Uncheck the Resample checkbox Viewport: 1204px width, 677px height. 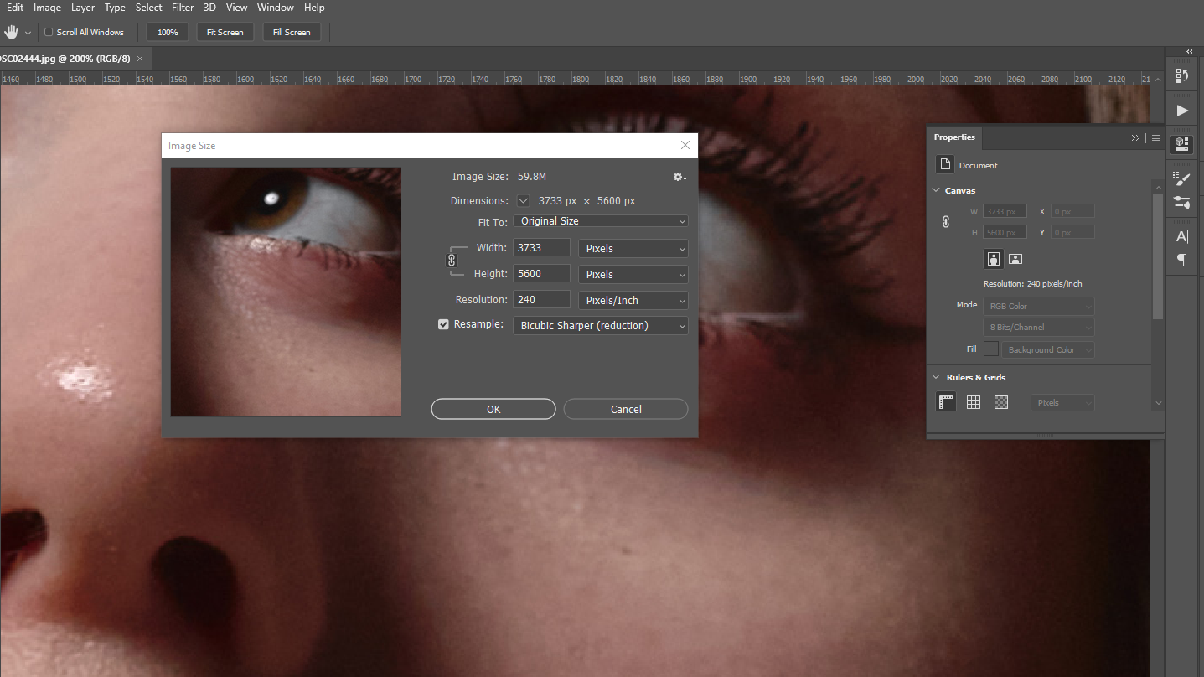pos(444,324)
